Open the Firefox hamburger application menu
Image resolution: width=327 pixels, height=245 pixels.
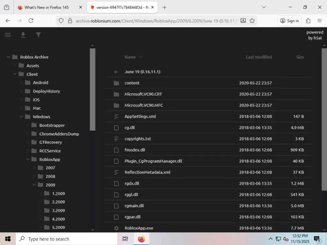(319, 21)
